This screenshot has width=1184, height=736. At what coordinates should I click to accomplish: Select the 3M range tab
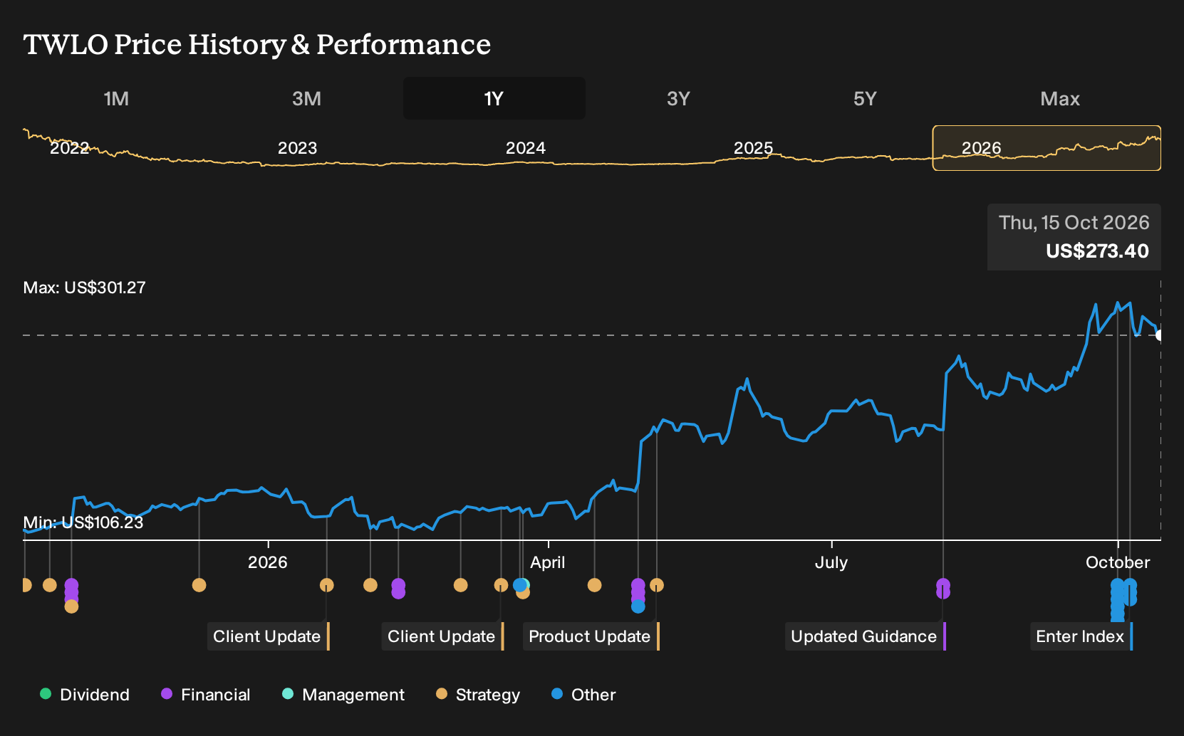(306, 98)
